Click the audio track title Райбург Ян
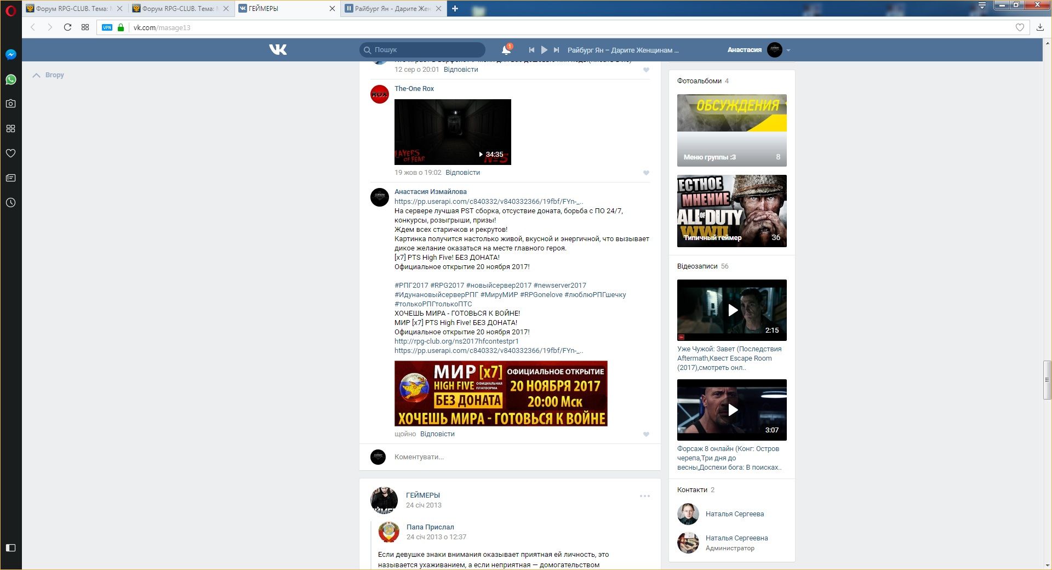The image size is (1052, 570). 623,50
